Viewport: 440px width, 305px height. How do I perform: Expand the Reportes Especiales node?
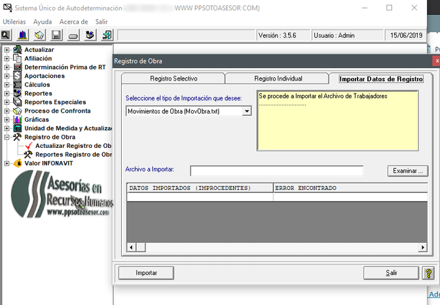tap(7, 102)
